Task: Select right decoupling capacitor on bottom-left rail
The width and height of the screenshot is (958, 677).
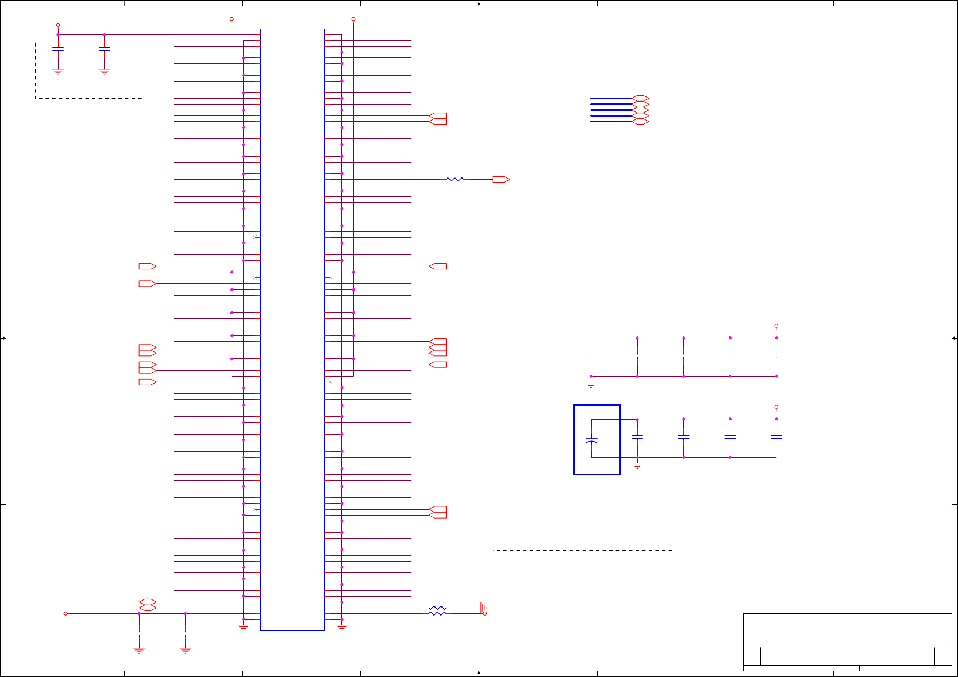Action: pyautogui.click(x=185, y=633)
